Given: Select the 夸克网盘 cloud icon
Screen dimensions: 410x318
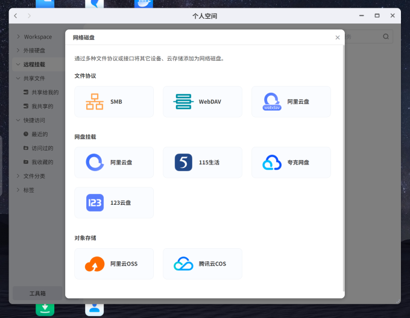Looking at the screenshot, I should [272, 163].
